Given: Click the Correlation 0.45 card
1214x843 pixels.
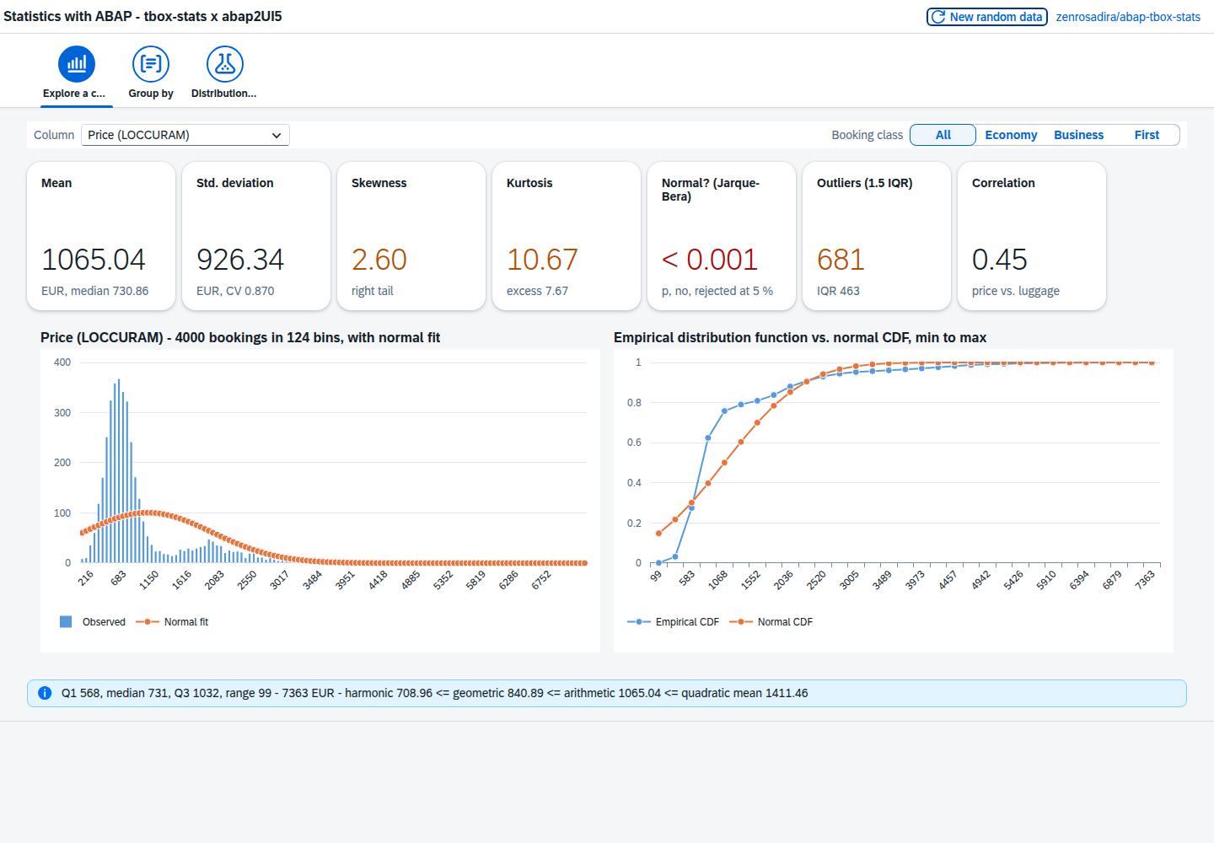Looking at the screenshot, I should [x=1032, y=236].
